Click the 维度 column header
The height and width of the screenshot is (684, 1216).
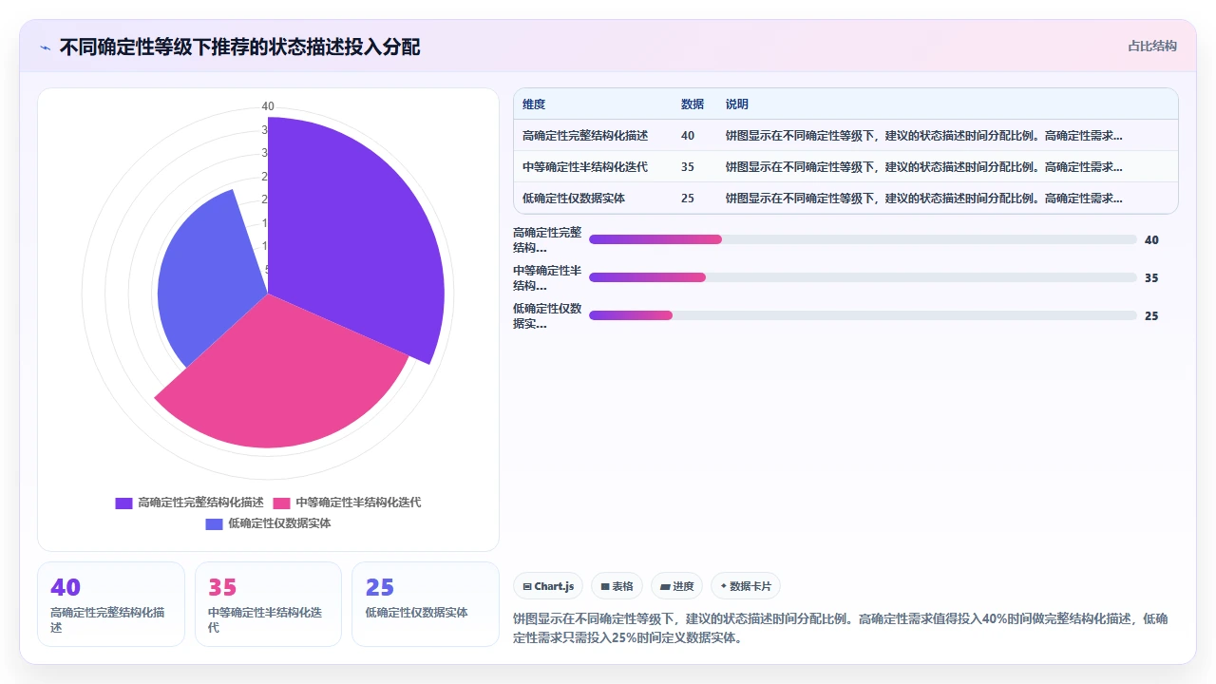click(534, 104)
